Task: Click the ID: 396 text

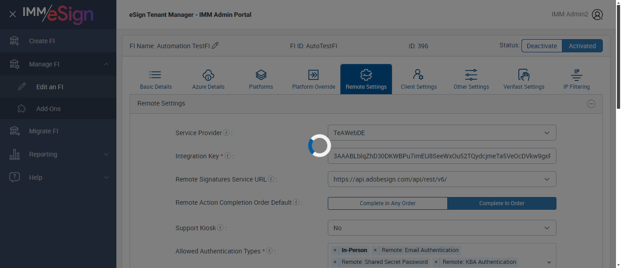Action: coord(419,46)
